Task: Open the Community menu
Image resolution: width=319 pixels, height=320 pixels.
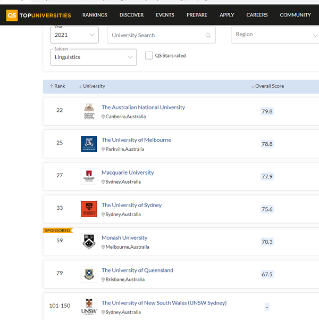Action: click(x=296, y=15)
